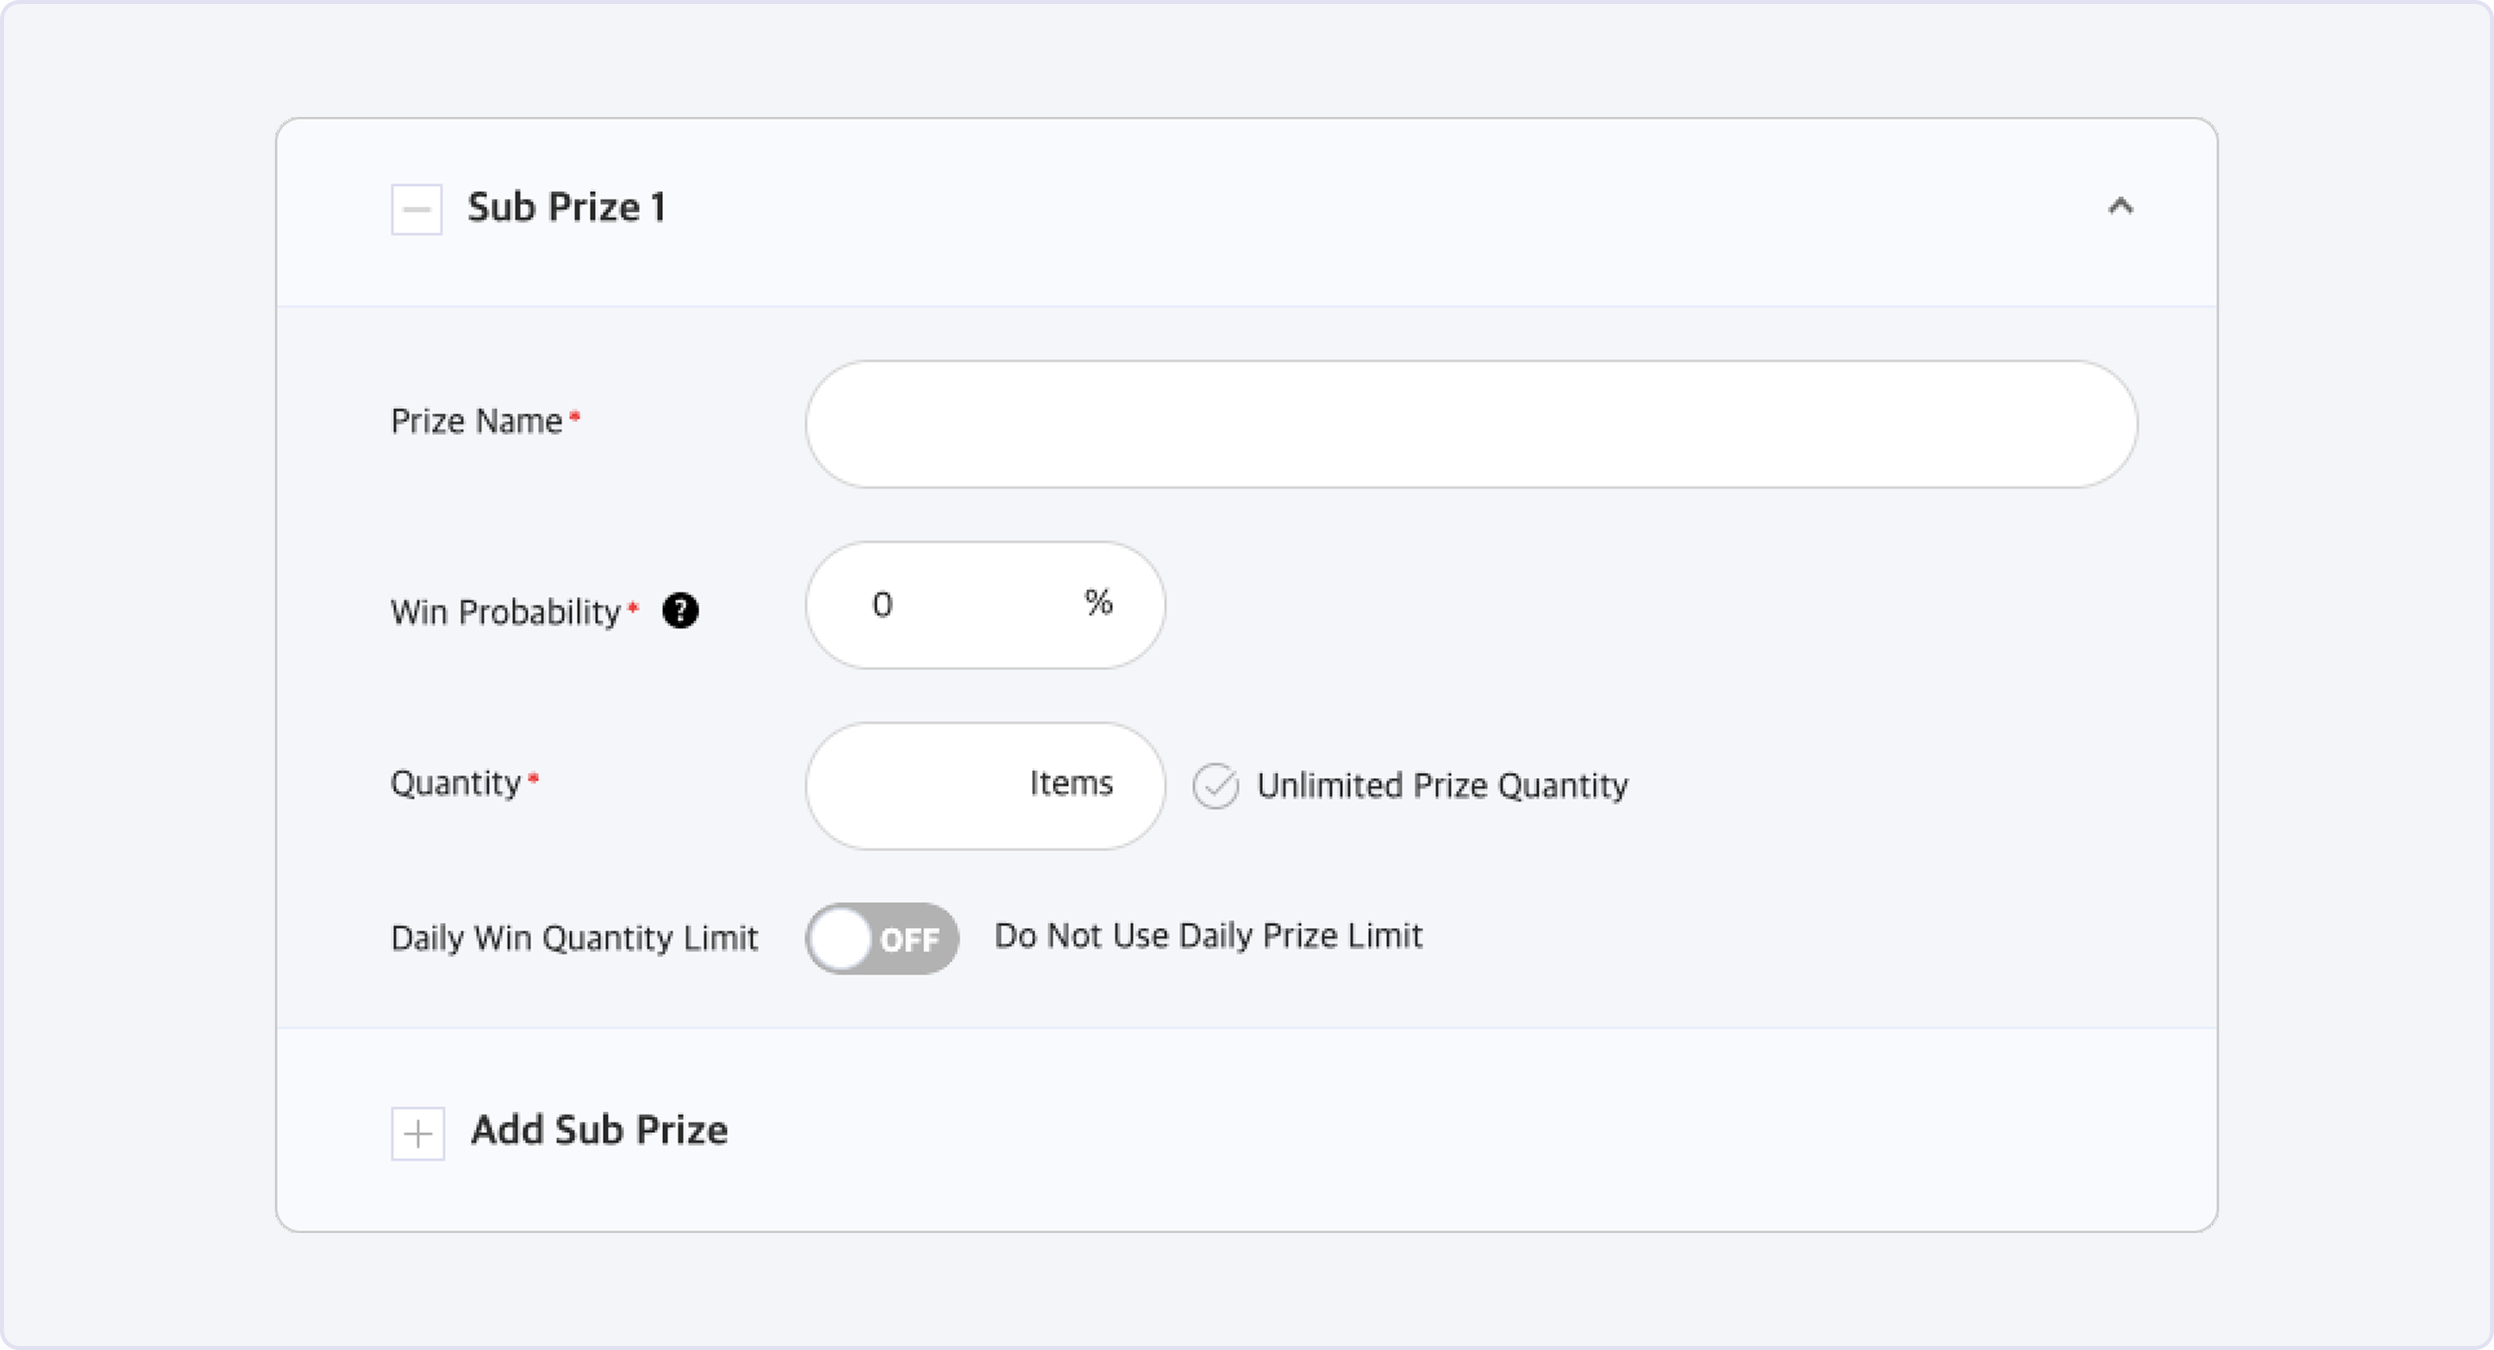Check the Unlimited Prize Quantity checkbox
2494x1350 pixels.
click(x=1215, y=786)
